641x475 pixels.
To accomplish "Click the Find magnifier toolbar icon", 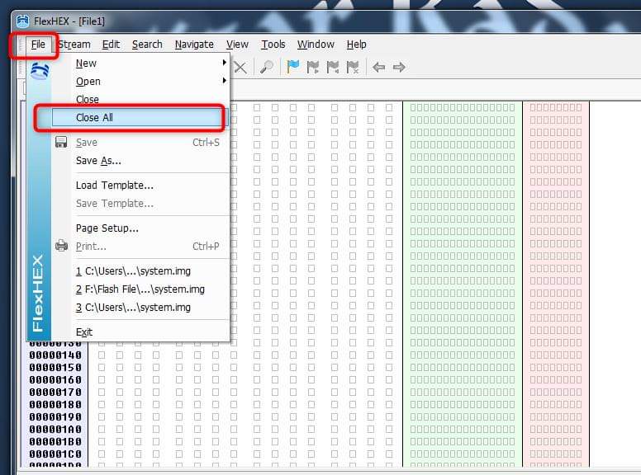I will pyautogui.click(x=267, y=67).
